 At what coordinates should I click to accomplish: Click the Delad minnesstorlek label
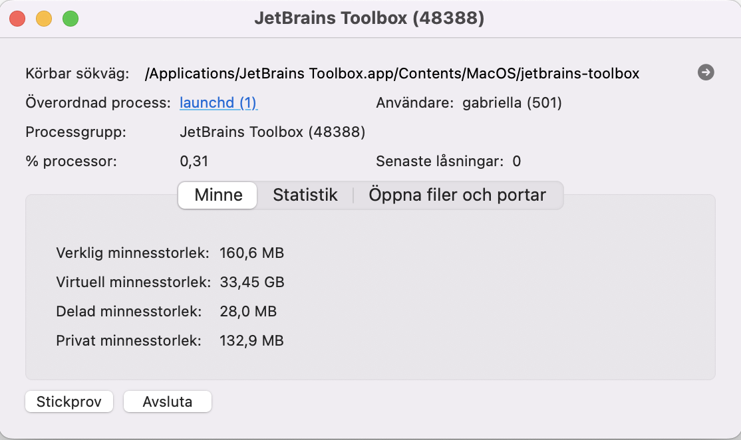pyautogui.click(x=129, y=311)
